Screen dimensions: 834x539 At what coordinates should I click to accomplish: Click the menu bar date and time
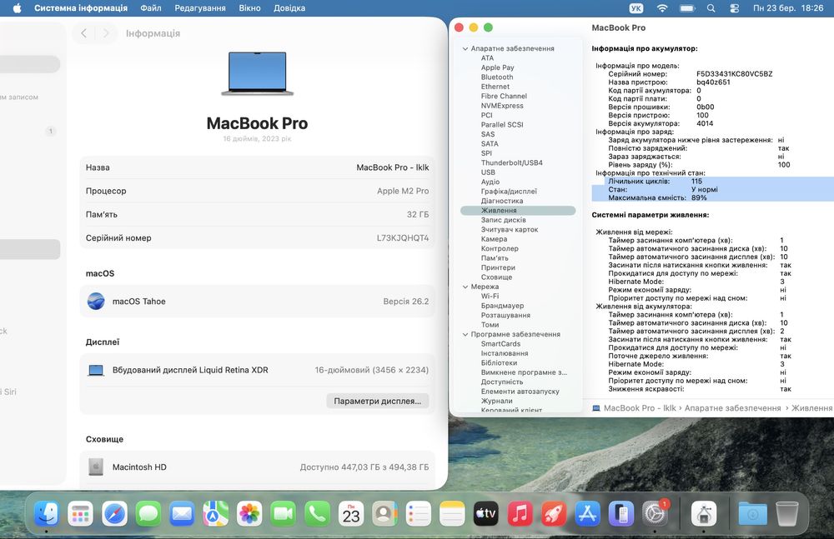tap(788, 8)
